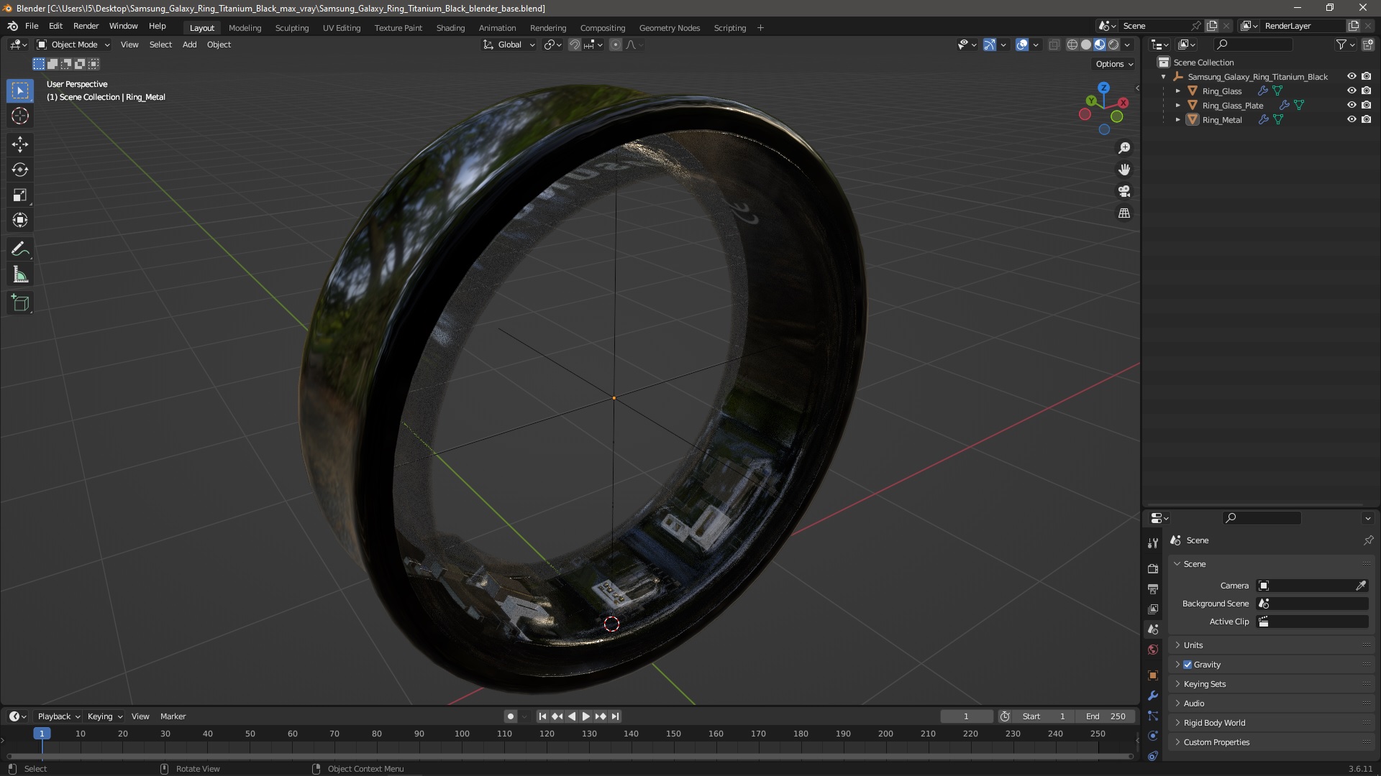Click the timeline scrollbar
The image size is (1381, 776).
tap(568, 756)
